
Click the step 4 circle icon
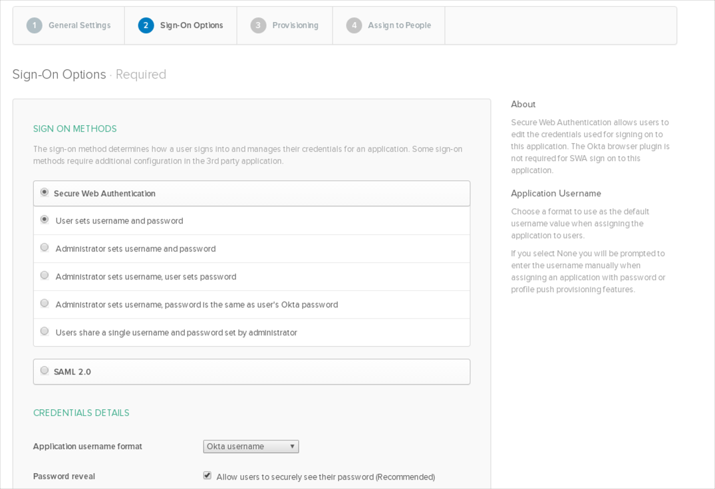point(354,25)
